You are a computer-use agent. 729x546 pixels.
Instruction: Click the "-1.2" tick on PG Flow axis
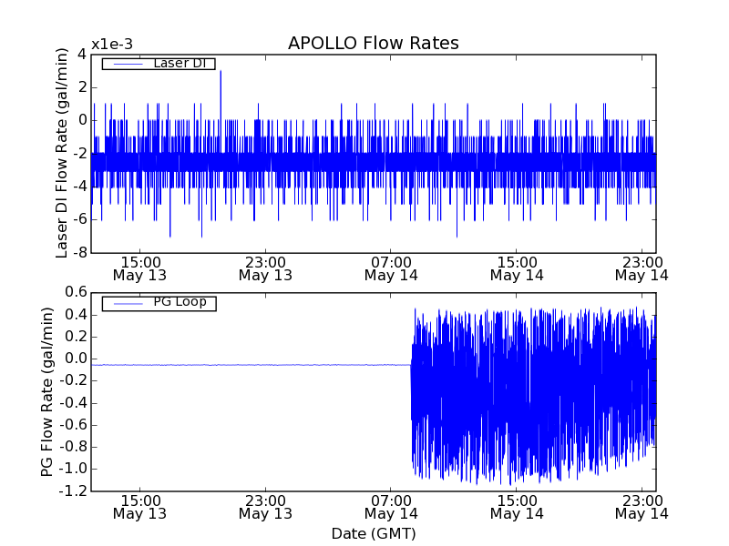(73, 491)
